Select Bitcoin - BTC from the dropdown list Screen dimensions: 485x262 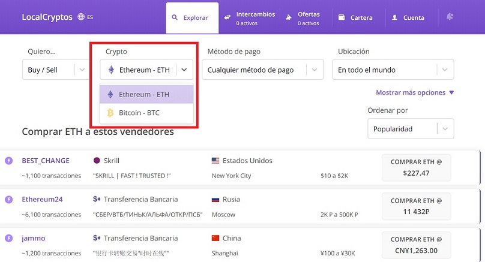coord(146,113)
